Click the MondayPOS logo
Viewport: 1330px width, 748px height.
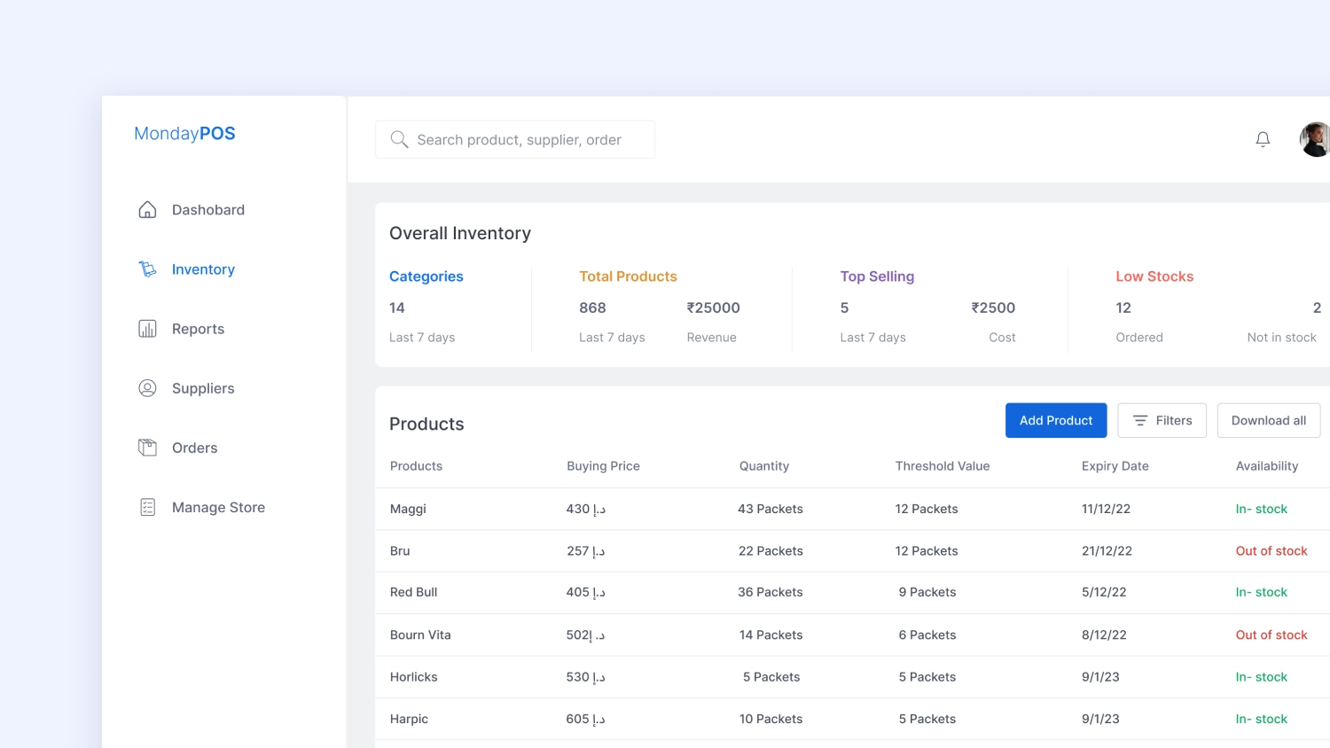pyautogui.click(x=184, y=134)
